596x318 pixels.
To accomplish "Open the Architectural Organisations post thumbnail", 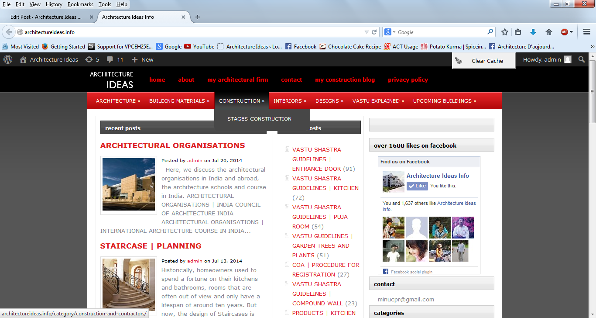I will (129, 184).
